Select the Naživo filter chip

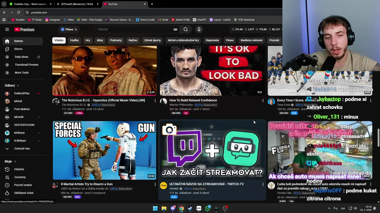pos(133,40)
